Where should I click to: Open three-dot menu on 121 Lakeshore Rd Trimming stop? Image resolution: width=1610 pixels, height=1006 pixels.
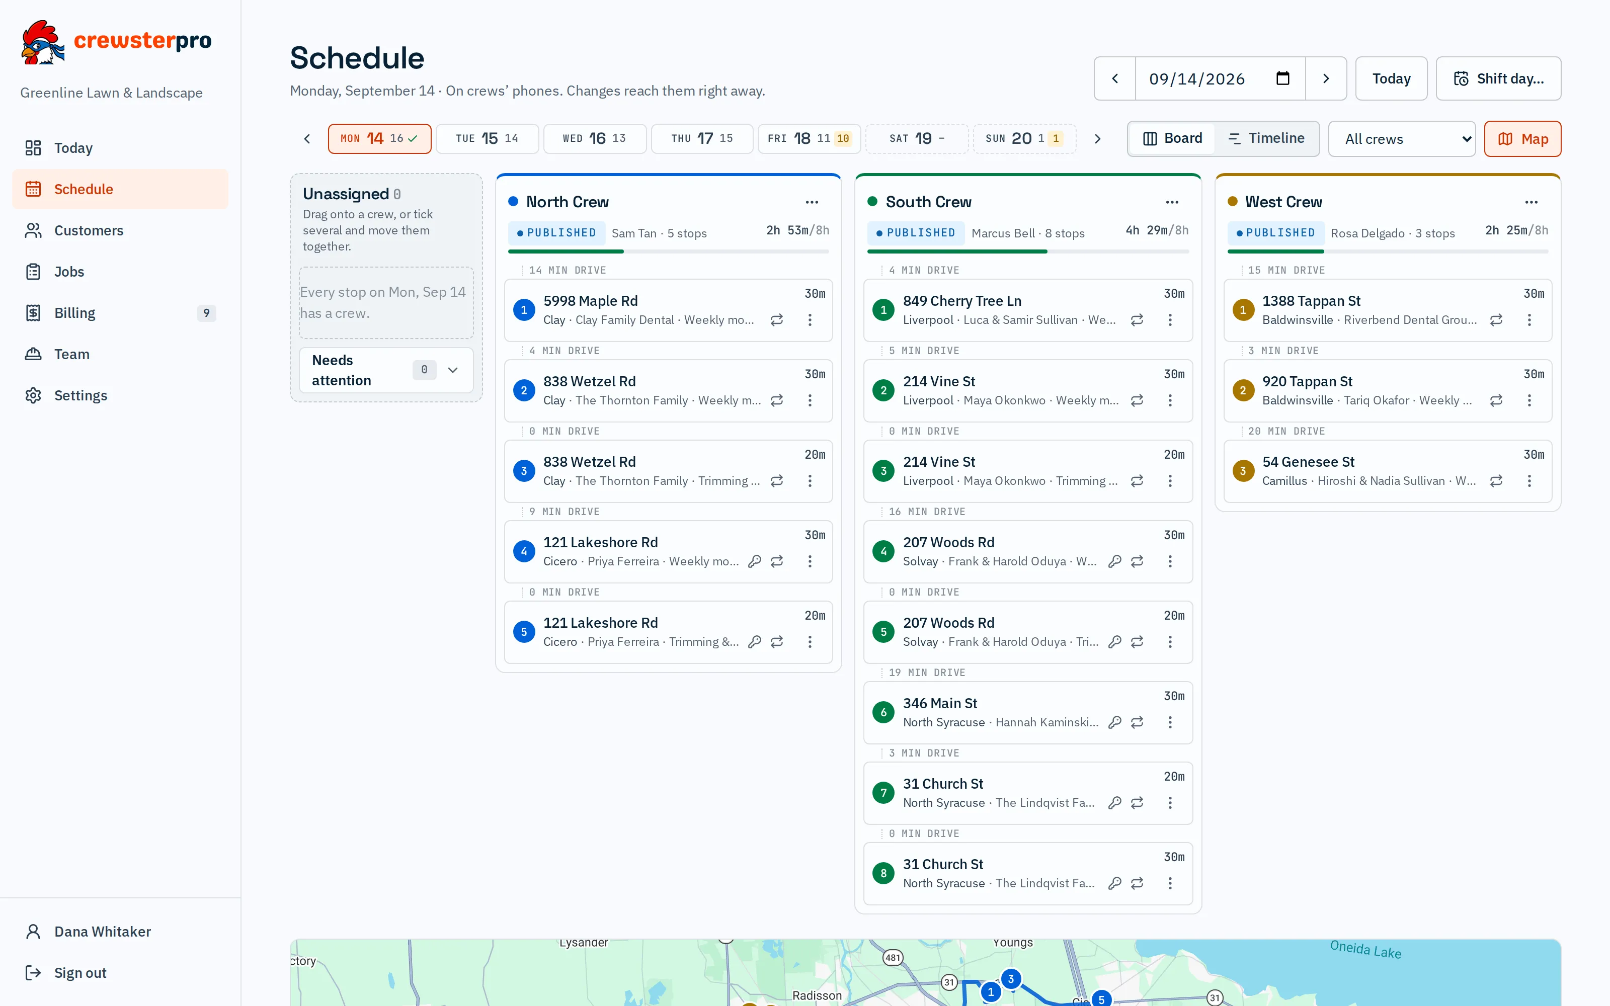(x=810, y=642)
